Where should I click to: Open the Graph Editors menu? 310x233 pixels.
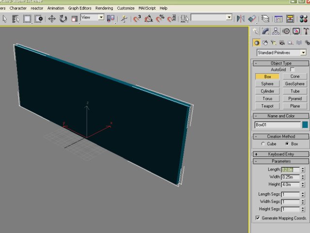[x=80, y=8]
